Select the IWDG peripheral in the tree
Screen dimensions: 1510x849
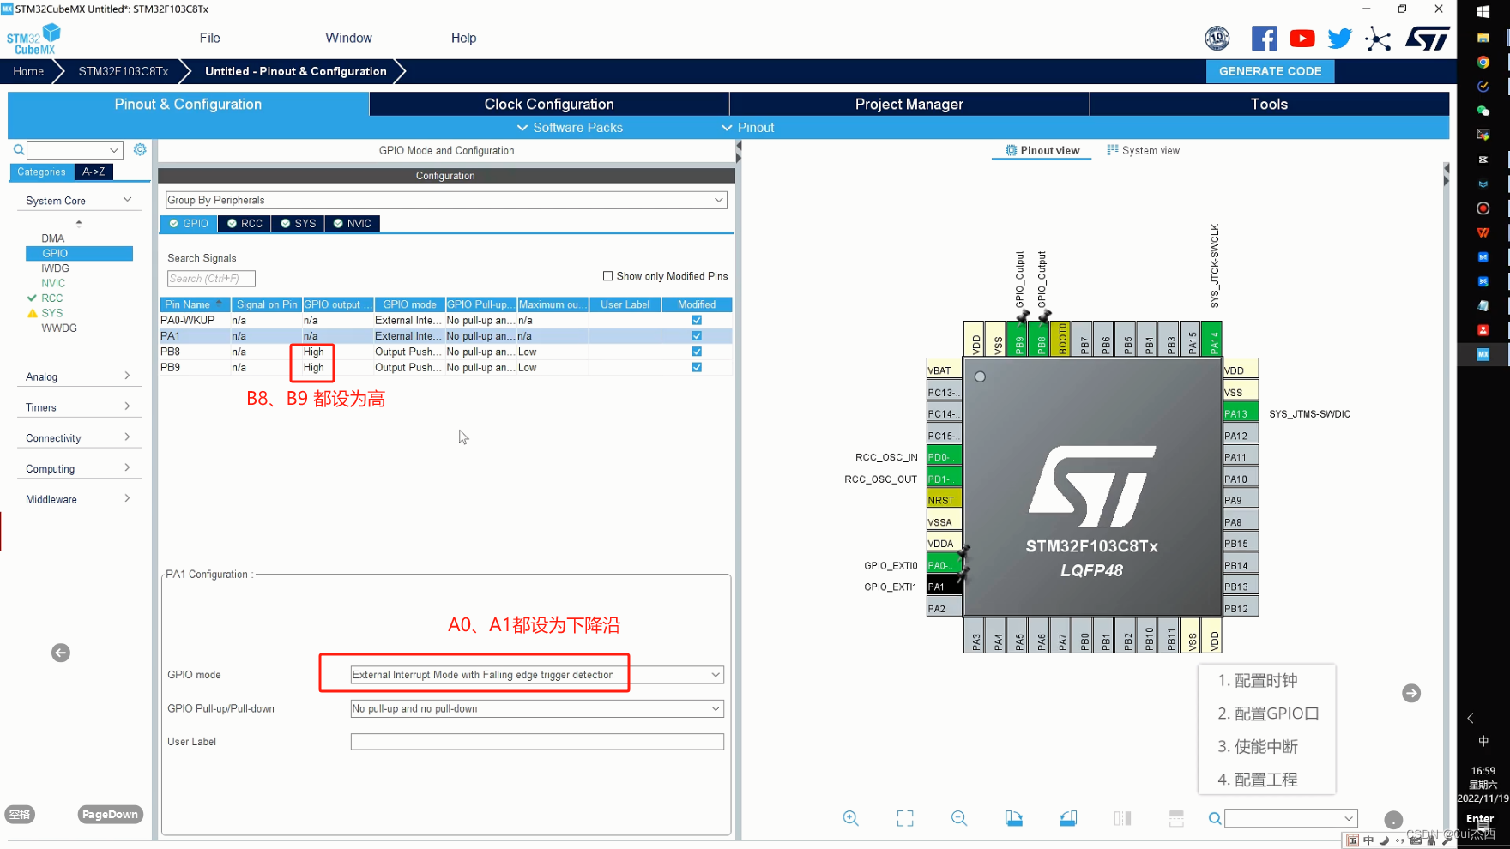coord(55,268)
